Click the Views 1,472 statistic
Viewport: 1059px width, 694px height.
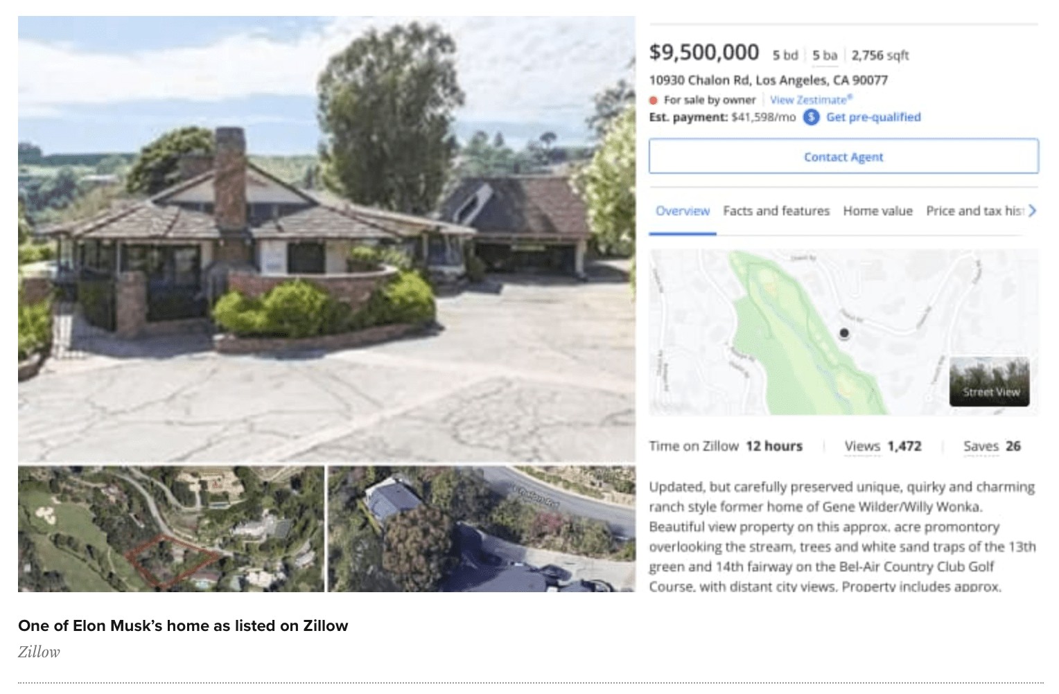(882, 447)
